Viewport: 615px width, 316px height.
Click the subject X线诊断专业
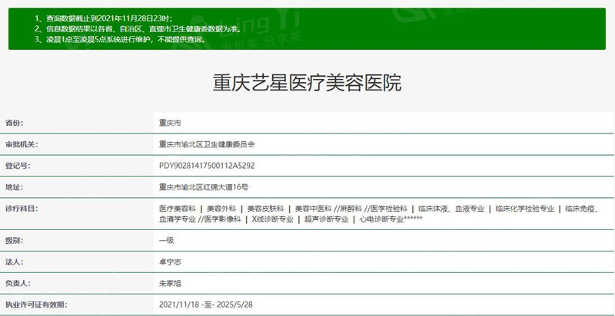point(273,219)
